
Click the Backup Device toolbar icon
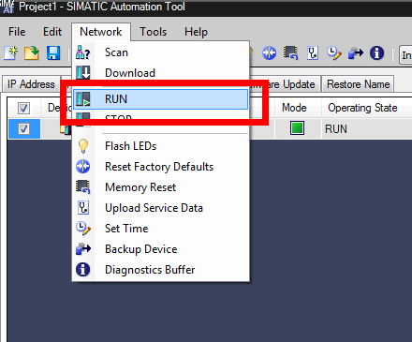(356, 52)
